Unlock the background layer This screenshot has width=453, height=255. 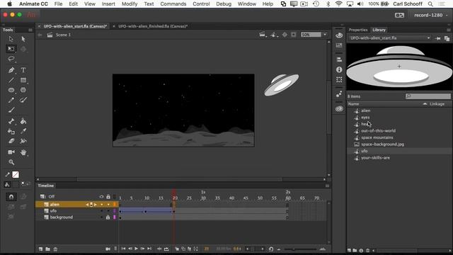point(108,217)
